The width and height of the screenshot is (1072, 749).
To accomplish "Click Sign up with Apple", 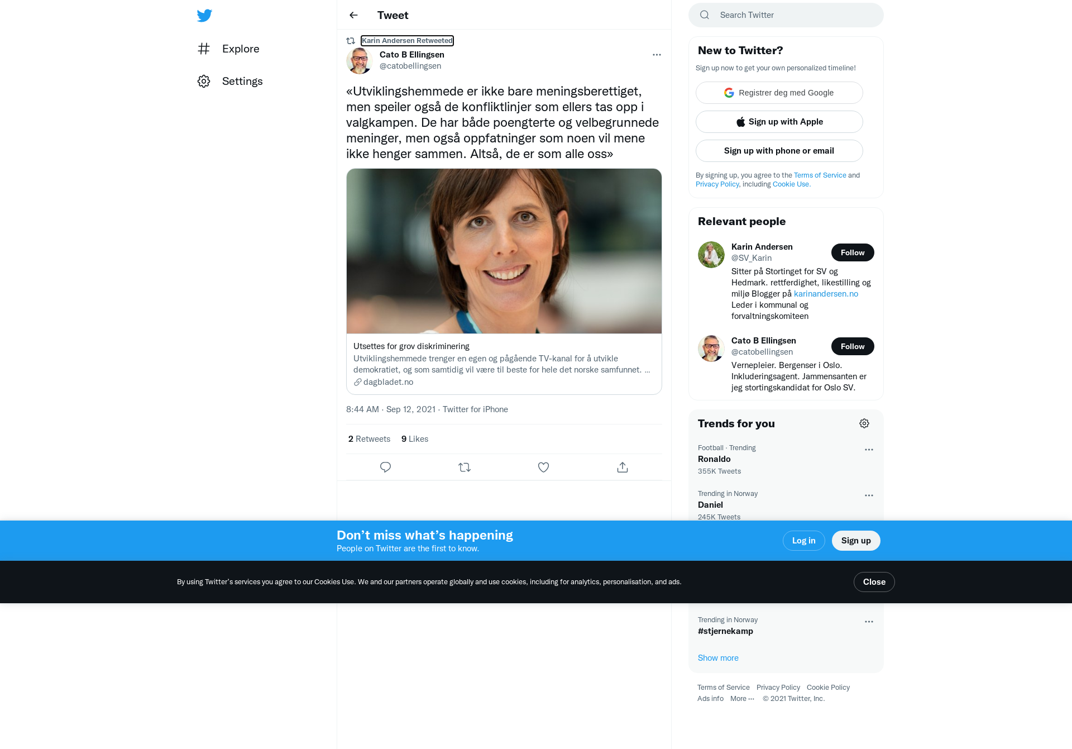I will coord(779,122).
